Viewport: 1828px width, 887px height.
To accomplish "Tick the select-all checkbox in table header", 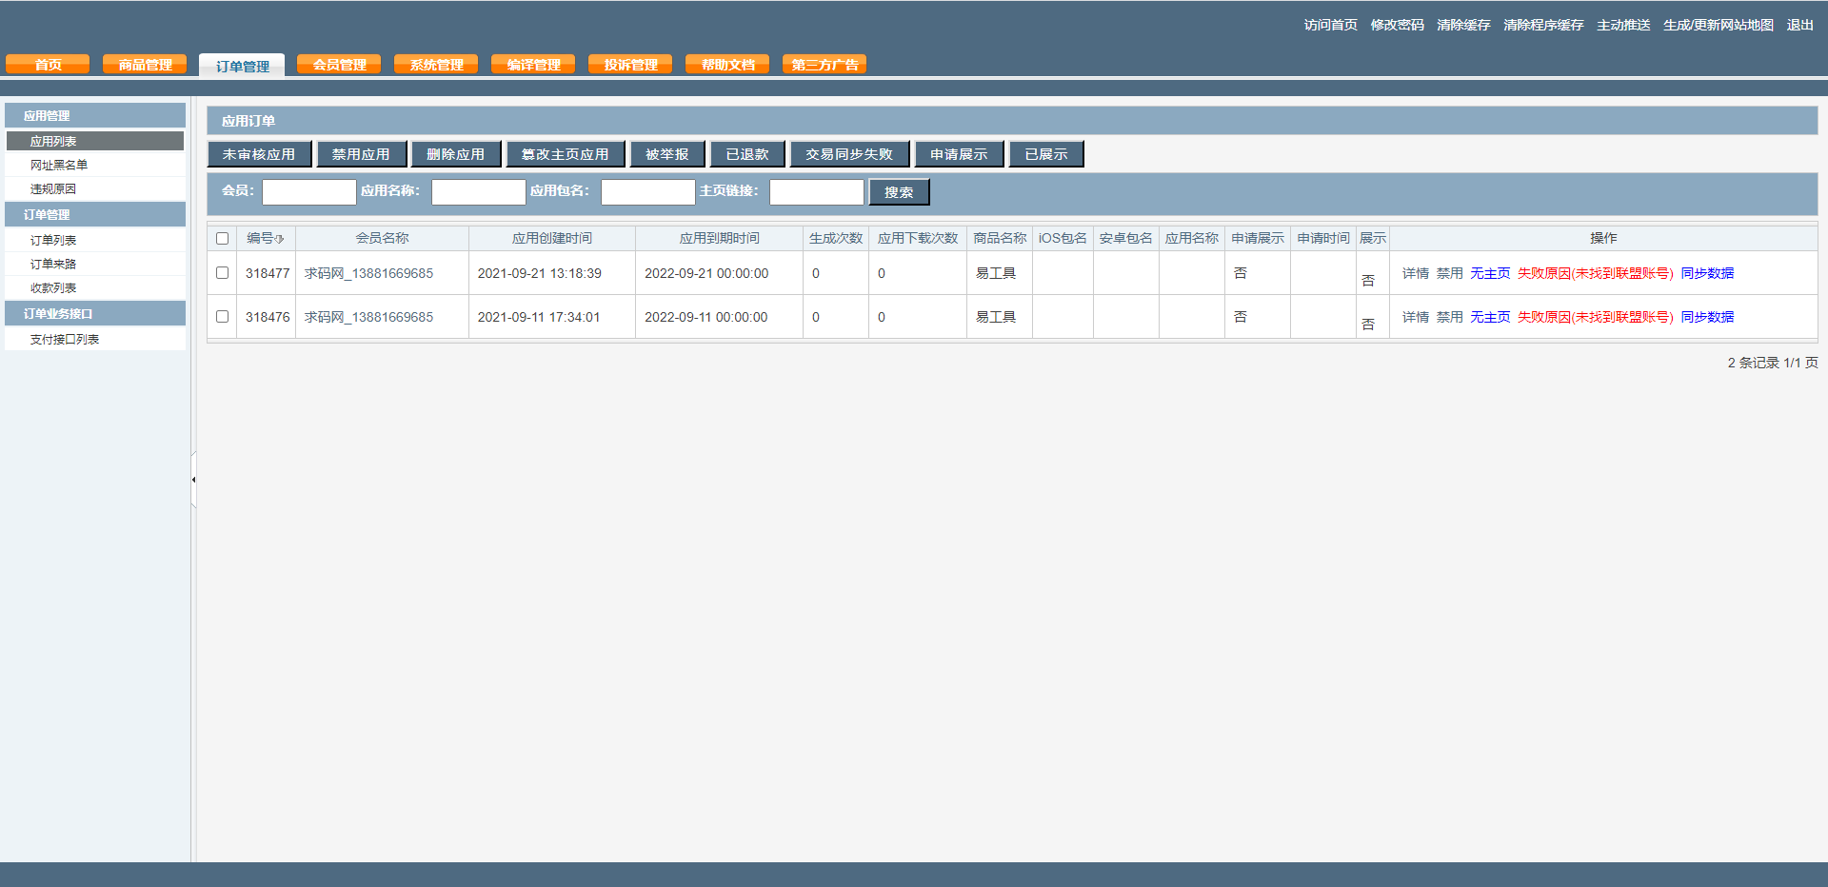I will coord(222,239).
